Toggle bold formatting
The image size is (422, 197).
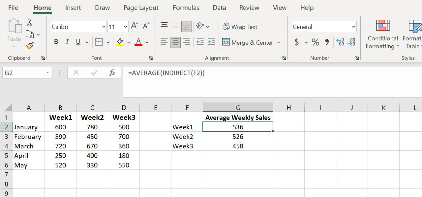tap(56, 42)
